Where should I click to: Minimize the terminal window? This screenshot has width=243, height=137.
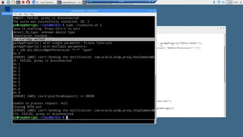[148, 11]
